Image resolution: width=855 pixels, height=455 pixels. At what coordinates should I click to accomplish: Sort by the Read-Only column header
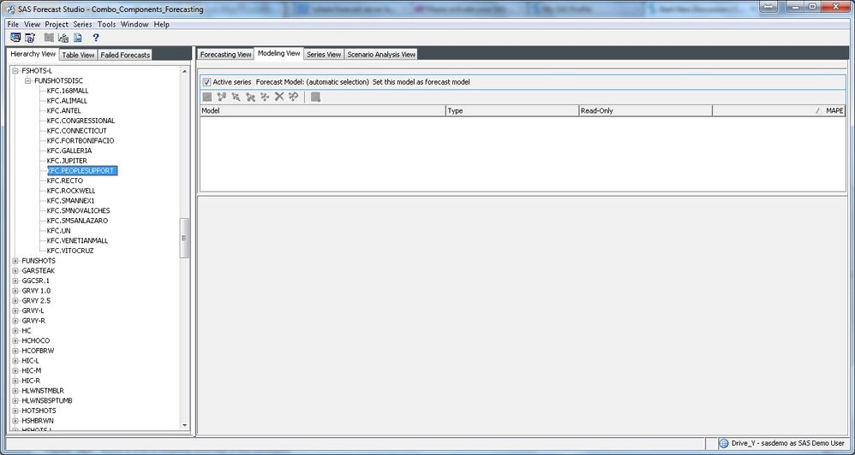point(646,110)
